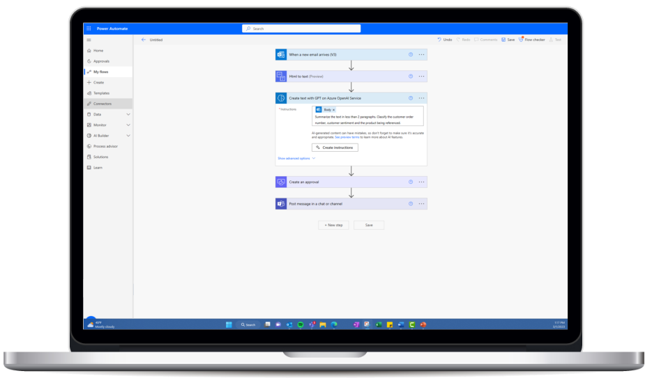Click the + New step button
The width and height of the screenshot is (652, 385).
click(x=333, y=225)
